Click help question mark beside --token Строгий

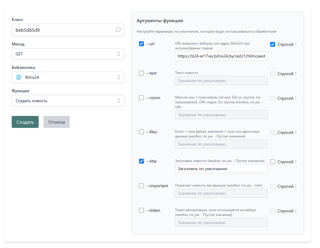295,211
